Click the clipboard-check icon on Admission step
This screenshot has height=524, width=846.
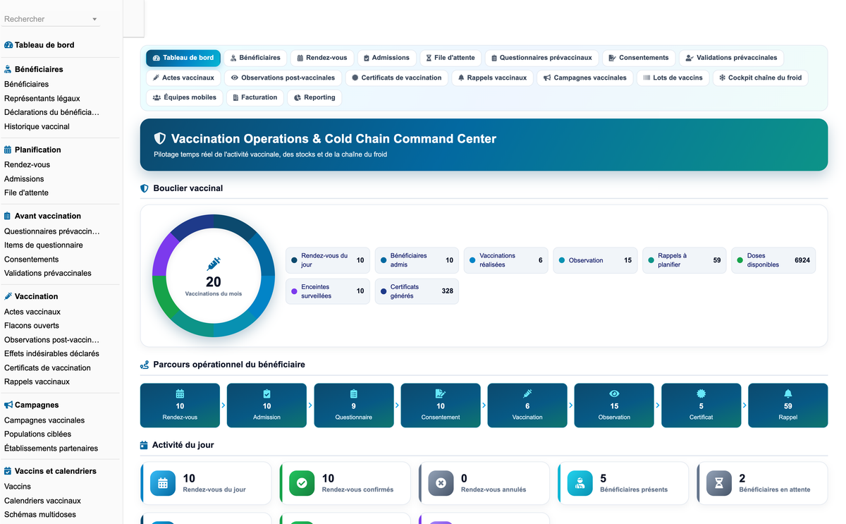point(266,394)
